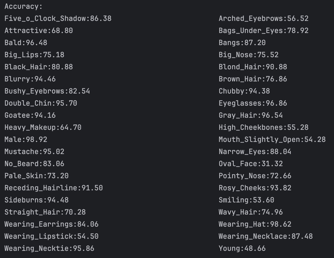Click the Heavy_Makeup:64.70 result line
This screenshot has width=334, height=258.
[43, 128]
